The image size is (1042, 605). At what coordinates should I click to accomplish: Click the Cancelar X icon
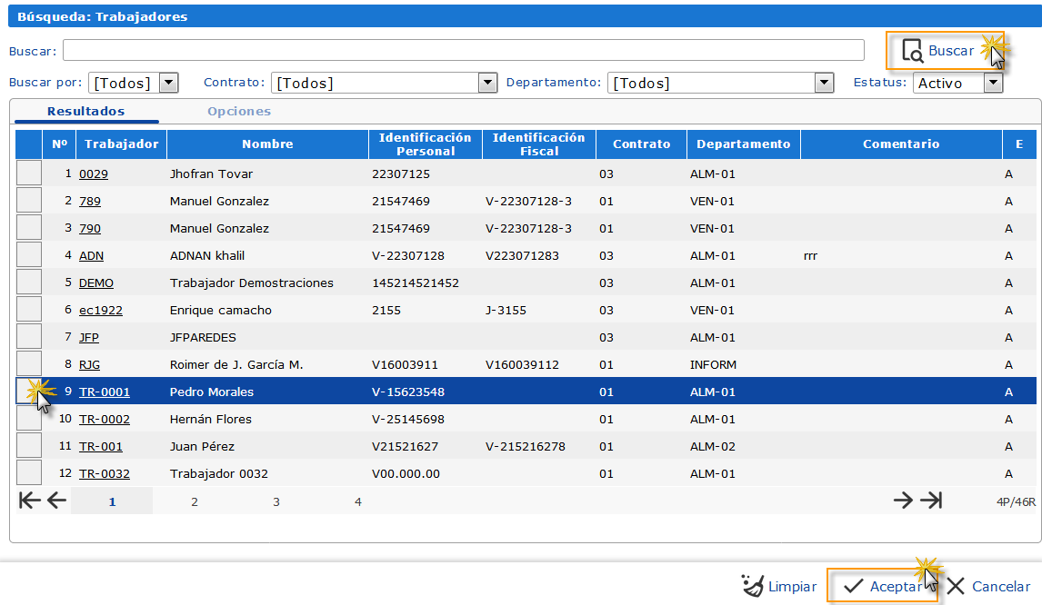957,587
